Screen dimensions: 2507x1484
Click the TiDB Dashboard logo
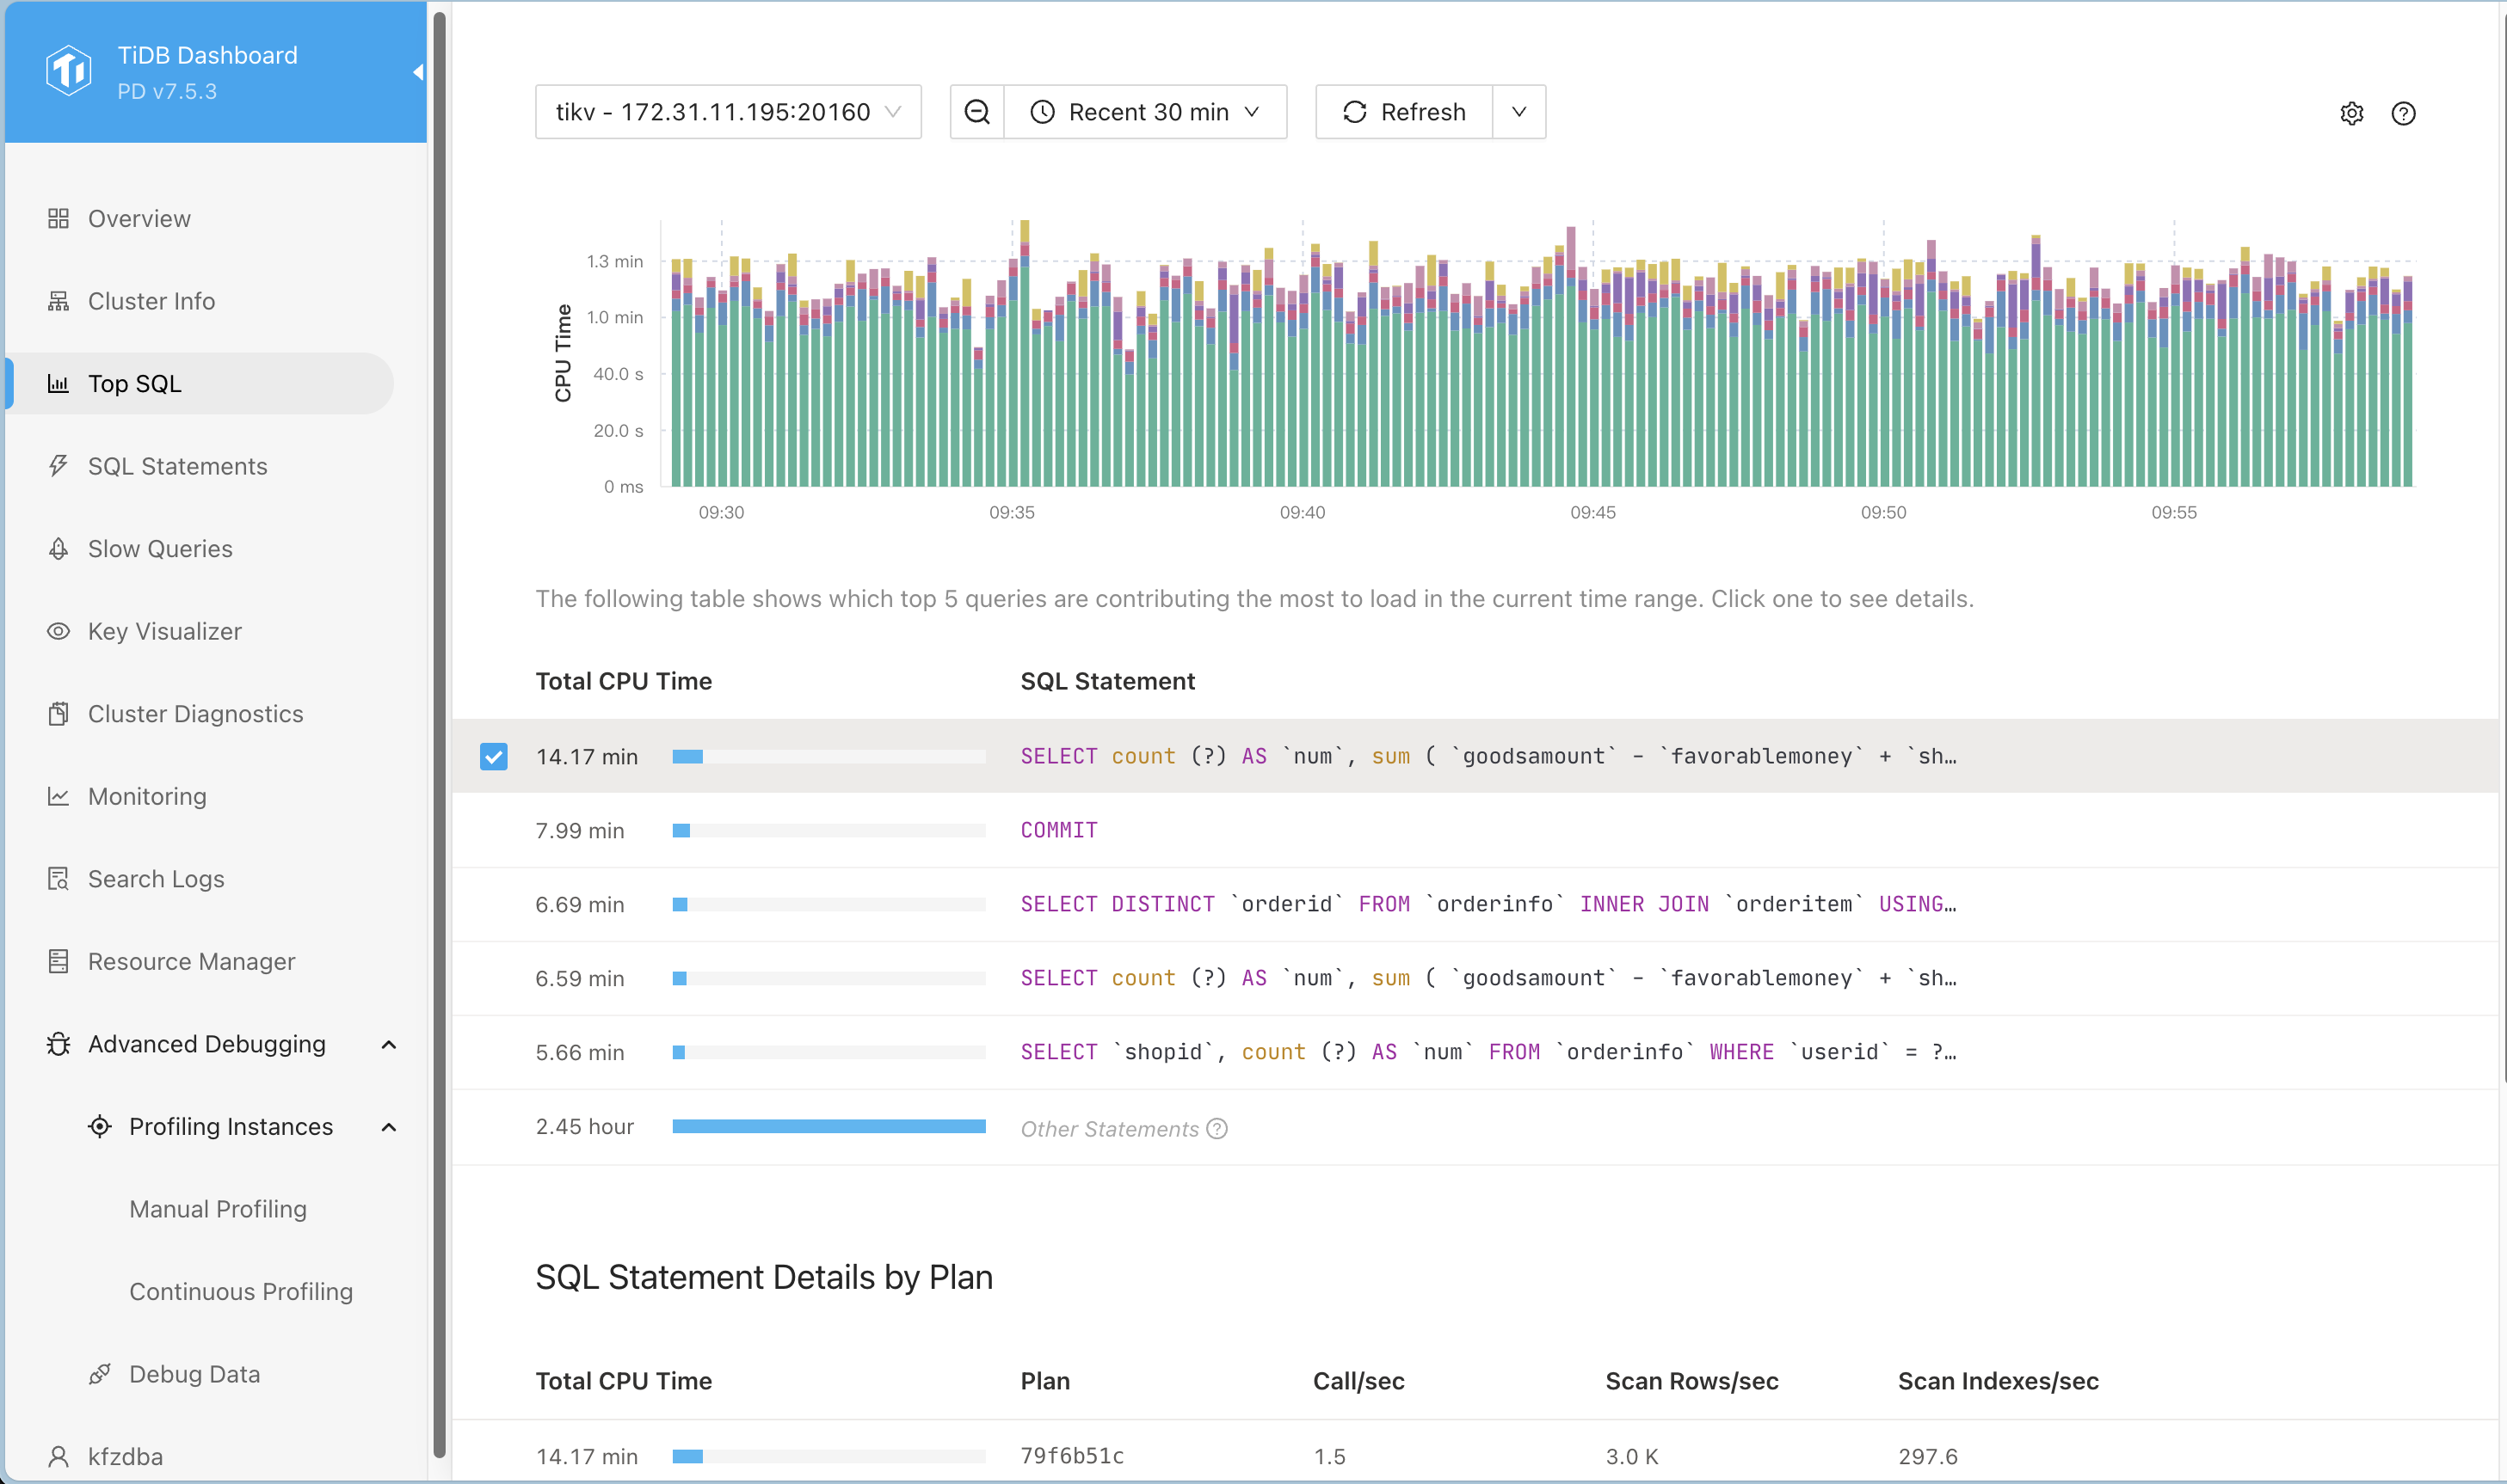coord(69,70)
